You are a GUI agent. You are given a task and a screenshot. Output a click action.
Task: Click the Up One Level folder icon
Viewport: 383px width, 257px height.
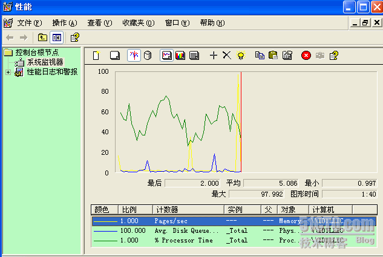(x=42, y=37)
